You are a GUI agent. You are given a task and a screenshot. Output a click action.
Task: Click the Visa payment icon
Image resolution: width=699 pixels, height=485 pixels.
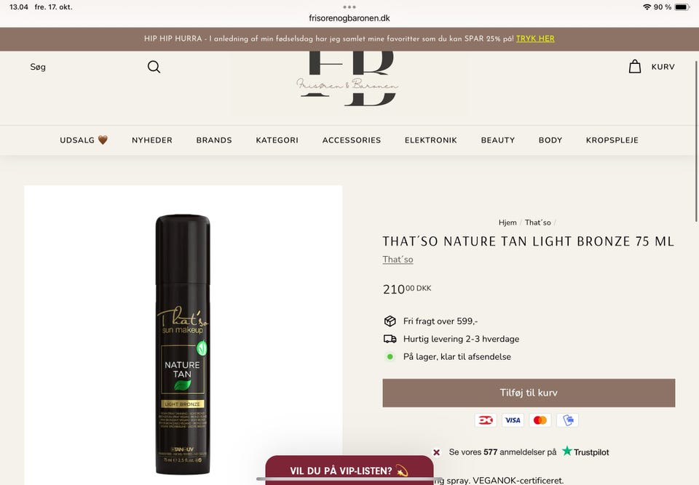[513, 420]
